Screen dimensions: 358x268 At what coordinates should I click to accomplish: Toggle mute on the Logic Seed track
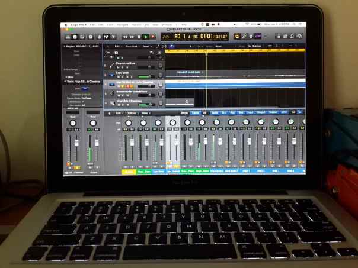point(116,76)
